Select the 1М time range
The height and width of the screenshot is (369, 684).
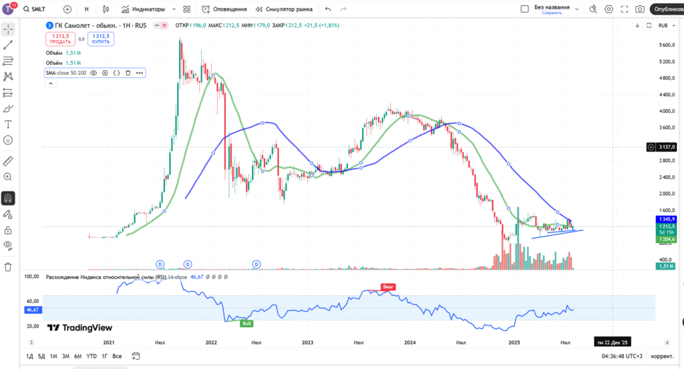[x=53, y=356]
